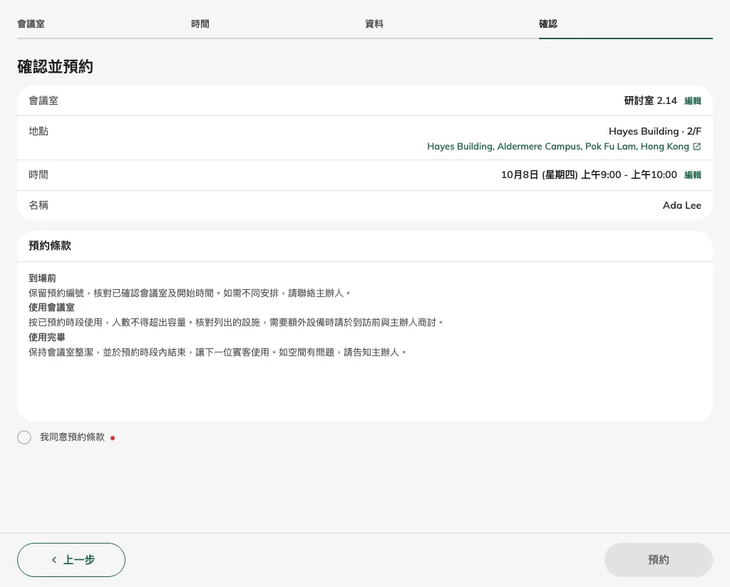The image size is (730, 587).
Task: Click the 10月8日 (星期四) time value
Action: 589,175
